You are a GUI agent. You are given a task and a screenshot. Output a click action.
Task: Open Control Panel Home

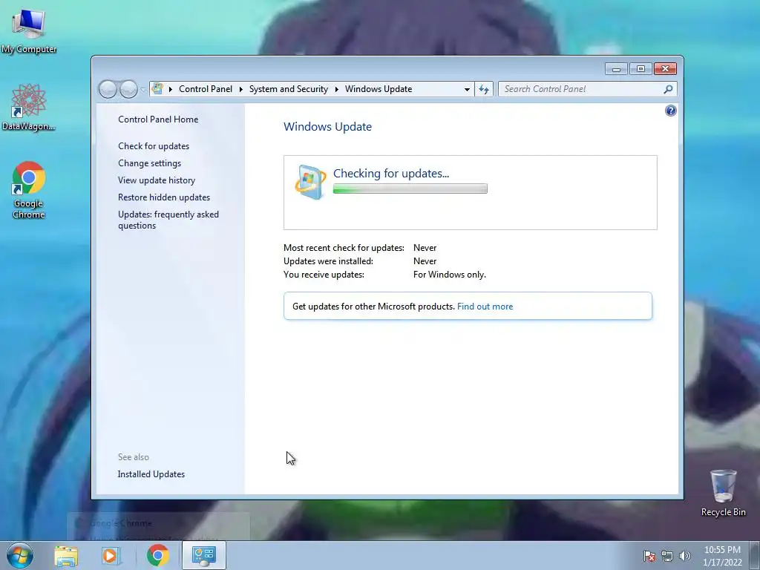tap(158, 119)
